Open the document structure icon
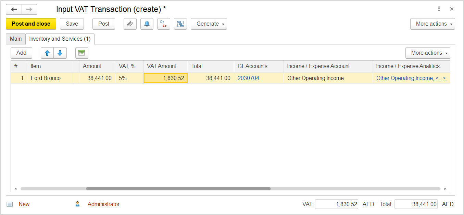Viewport: 464px width, 215px height. click(180, 24)
